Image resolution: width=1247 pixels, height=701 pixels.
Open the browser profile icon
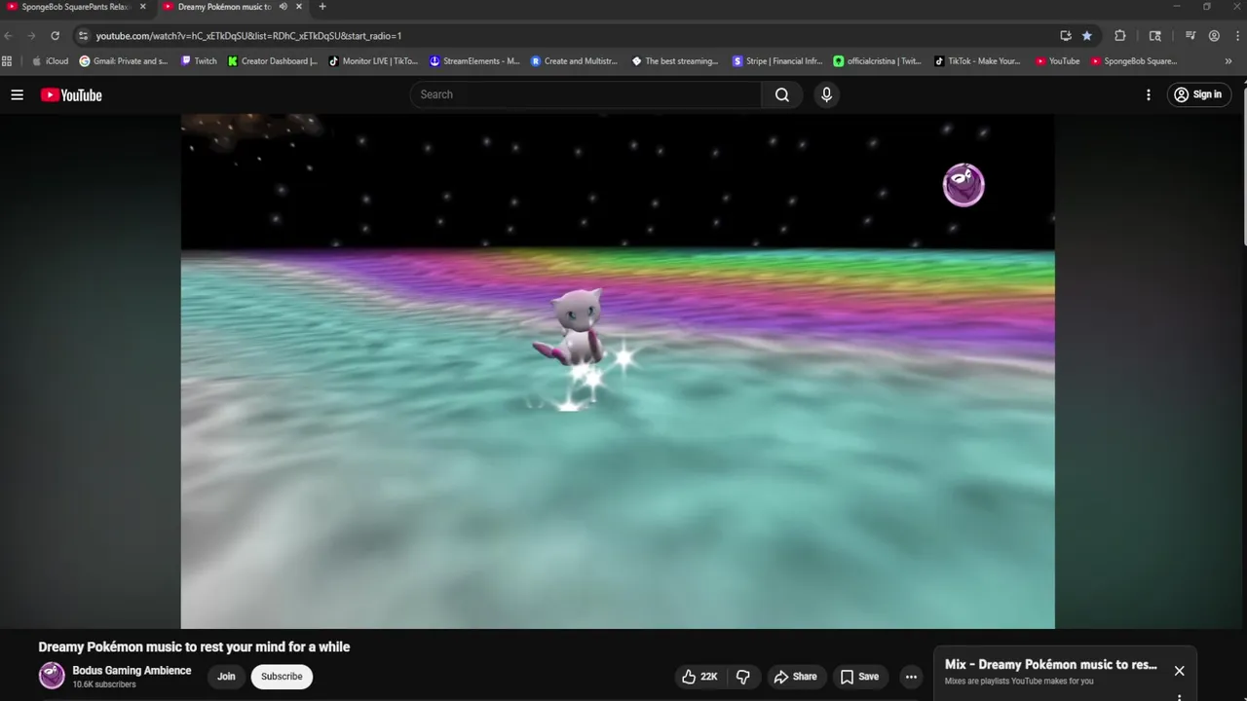point(1214,36)
